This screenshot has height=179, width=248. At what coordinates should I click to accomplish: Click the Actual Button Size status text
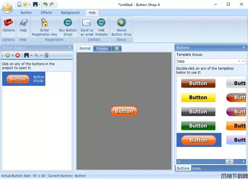(x=23, y=176)
